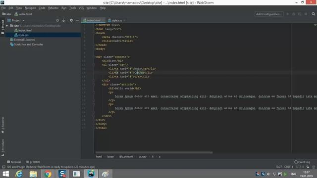Screen dimensions: 317x178
Task: Open the Window menu
Action: coord(91,8)
